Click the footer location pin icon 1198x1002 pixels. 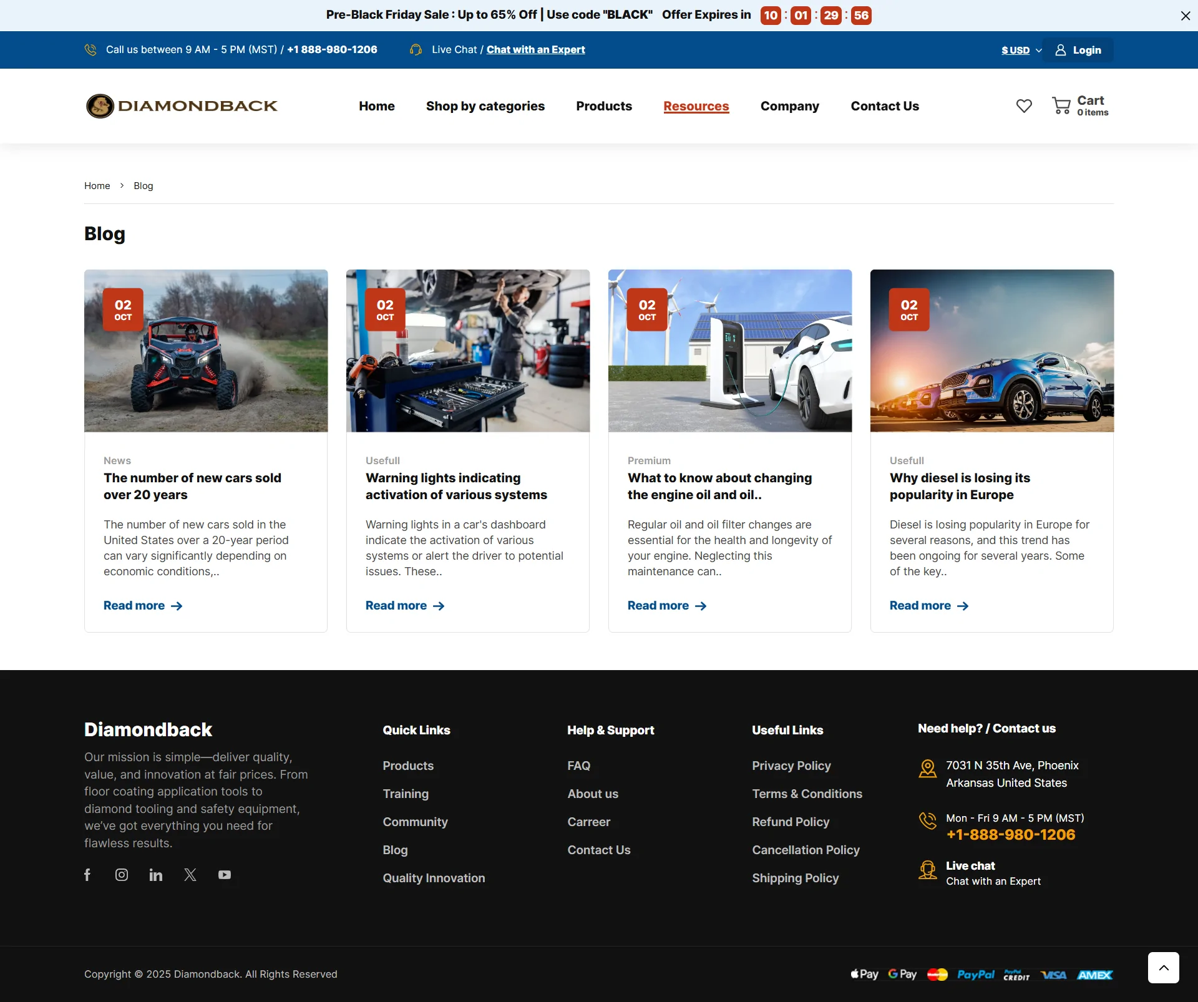pos(928,769)
